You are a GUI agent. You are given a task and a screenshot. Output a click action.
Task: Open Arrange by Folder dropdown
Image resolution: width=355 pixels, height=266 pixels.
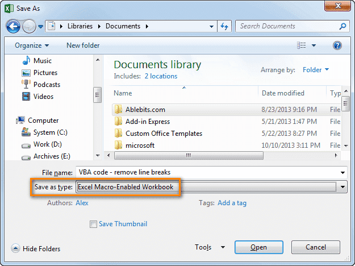316,70
